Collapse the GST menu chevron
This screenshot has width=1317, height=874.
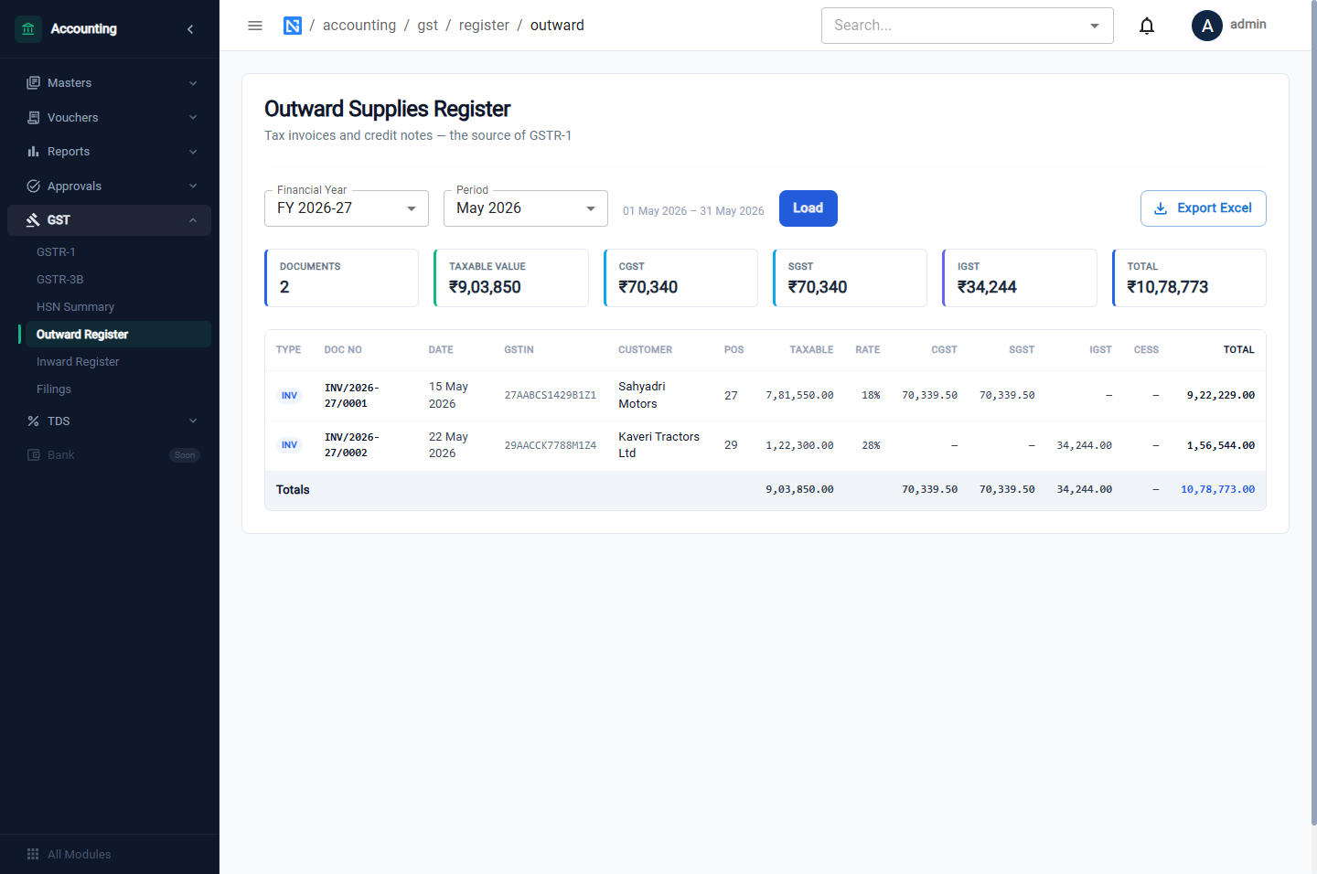point(193,220)
